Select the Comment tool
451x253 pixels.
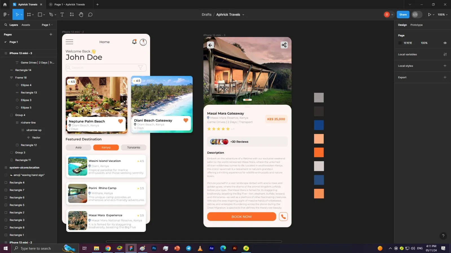click(90, 15)
